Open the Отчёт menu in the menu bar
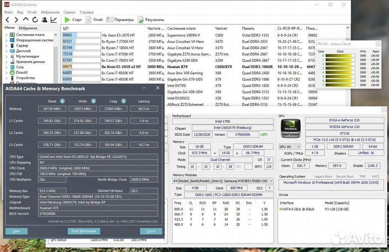389x252 pixels. coord(32,12)
